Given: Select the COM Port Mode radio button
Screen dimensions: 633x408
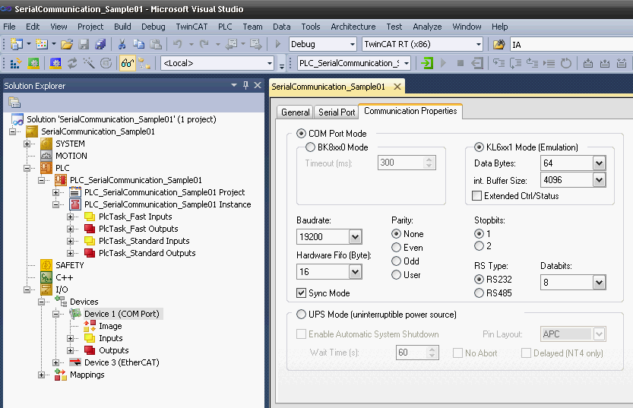Looking at the screenshot, I should [301, 134].
